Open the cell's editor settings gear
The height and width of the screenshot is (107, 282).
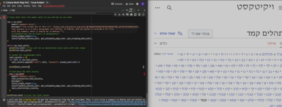tap(131, 14)
